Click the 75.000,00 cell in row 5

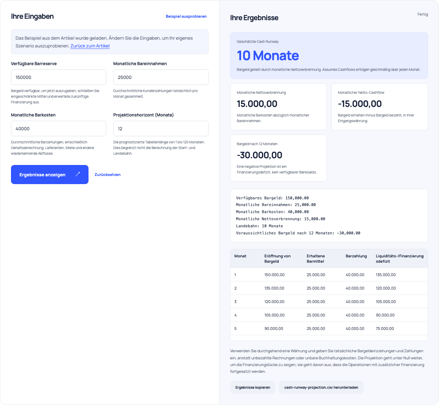point(385,329)
